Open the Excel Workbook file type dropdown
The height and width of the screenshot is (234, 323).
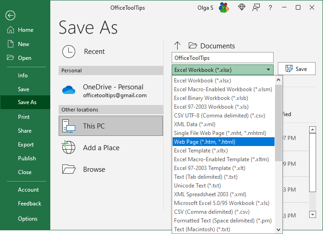tap(222, 70)
